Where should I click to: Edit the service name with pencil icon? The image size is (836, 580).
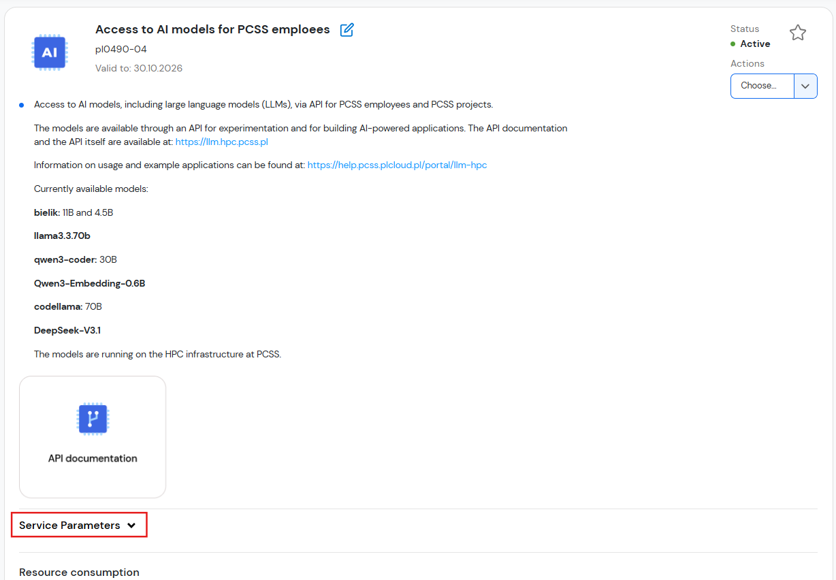pyautogui.click(x=347, y=30)
